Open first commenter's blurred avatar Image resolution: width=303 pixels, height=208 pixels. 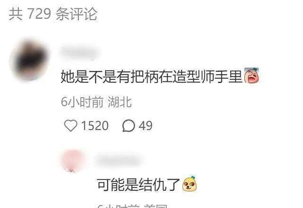tap(29, 60)
